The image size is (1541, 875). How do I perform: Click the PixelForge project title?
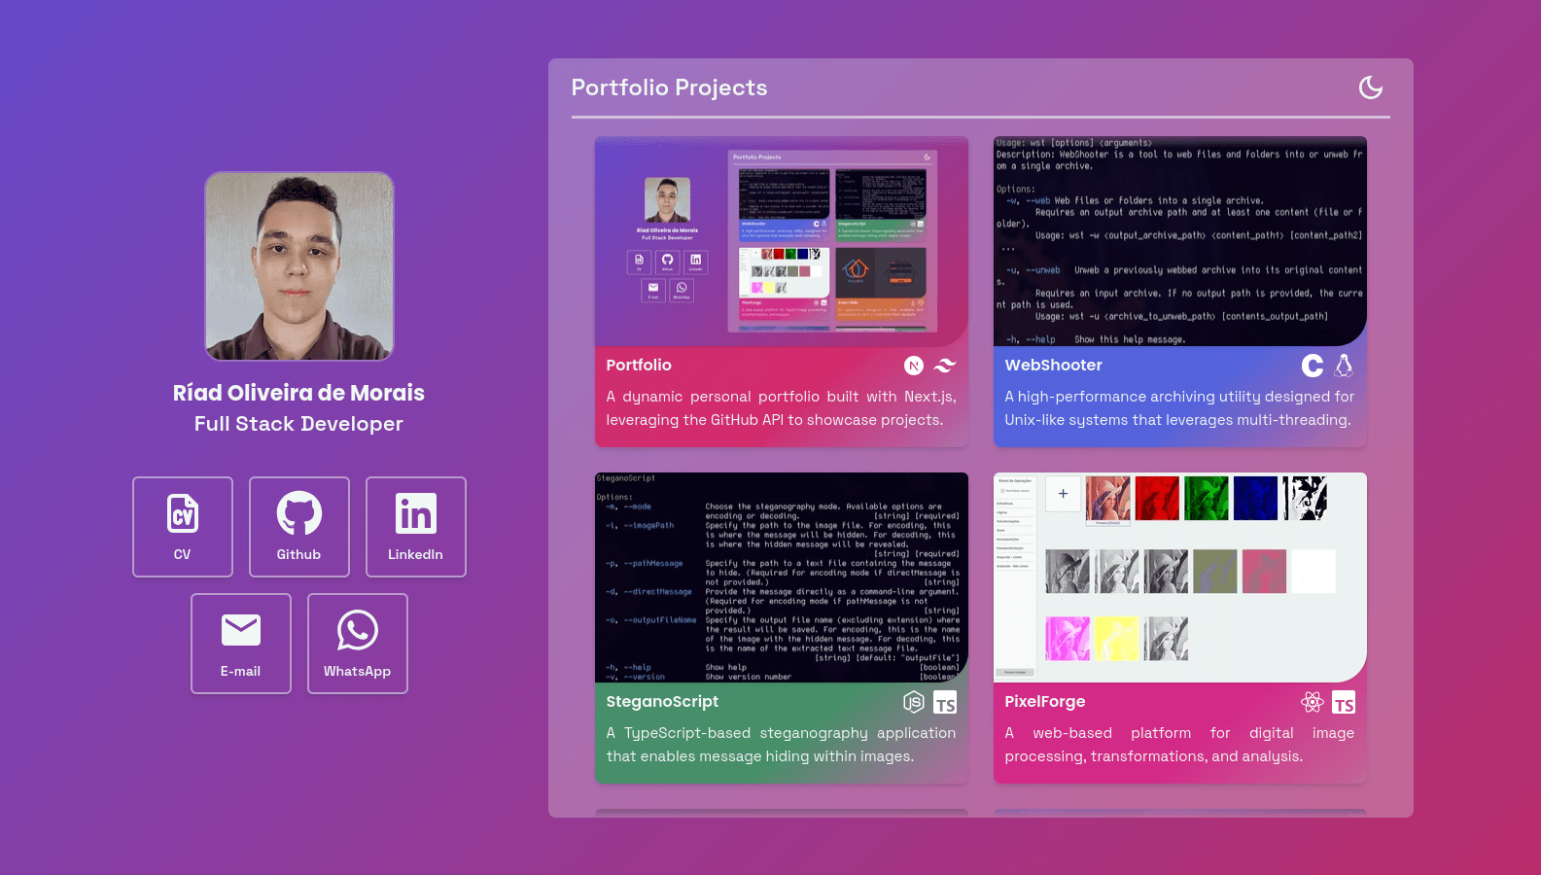point(1045,702)
